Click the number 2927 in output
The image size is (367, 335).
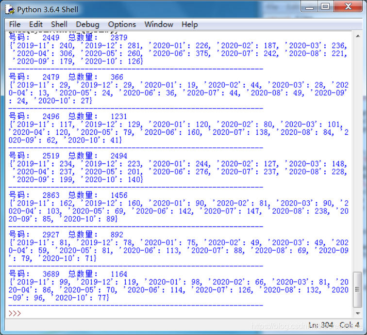[51, 235]
